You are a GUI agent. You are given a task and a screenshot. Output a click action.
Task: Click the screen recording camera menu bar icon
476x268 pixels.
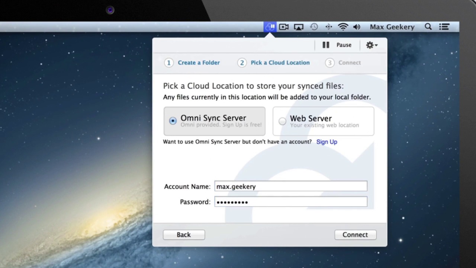click(284, 27)
